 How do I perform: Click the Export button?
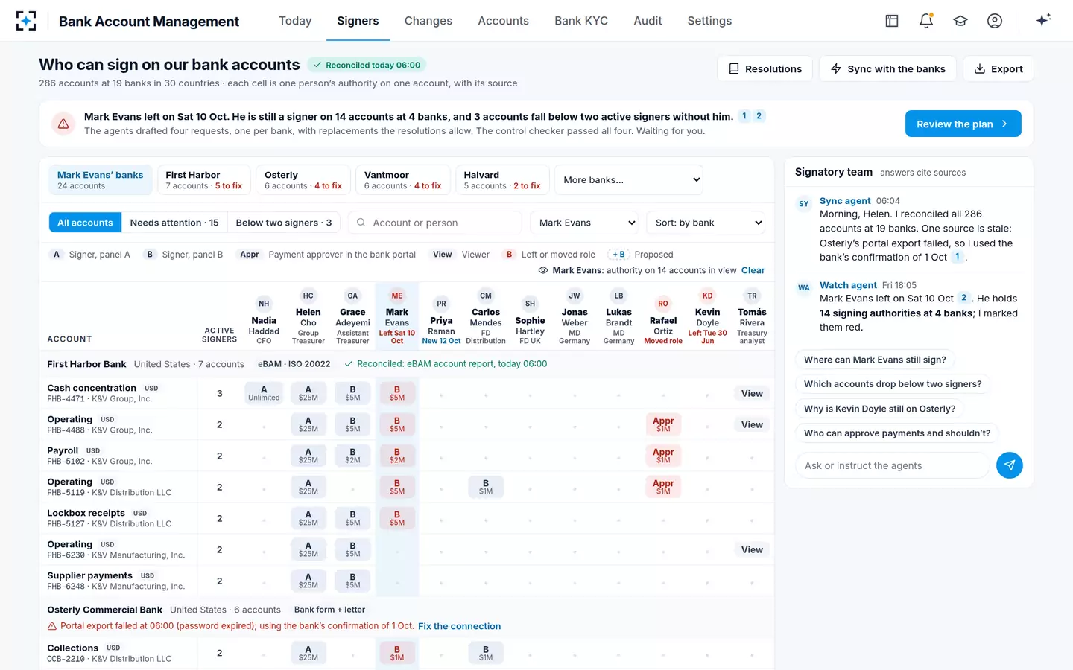pyautogui.click(x=998, y=68)
